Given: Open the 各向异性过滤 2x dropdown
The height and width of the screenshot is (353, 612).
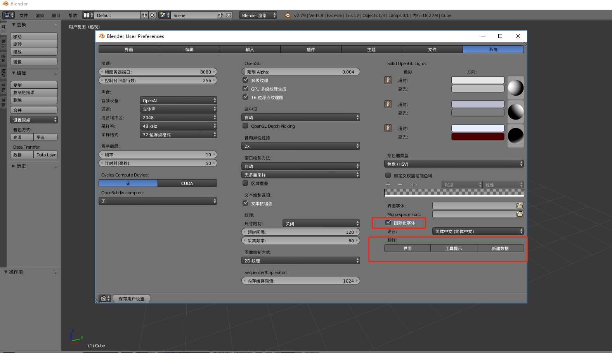Looking at the screenshot, I should [301, 146].
